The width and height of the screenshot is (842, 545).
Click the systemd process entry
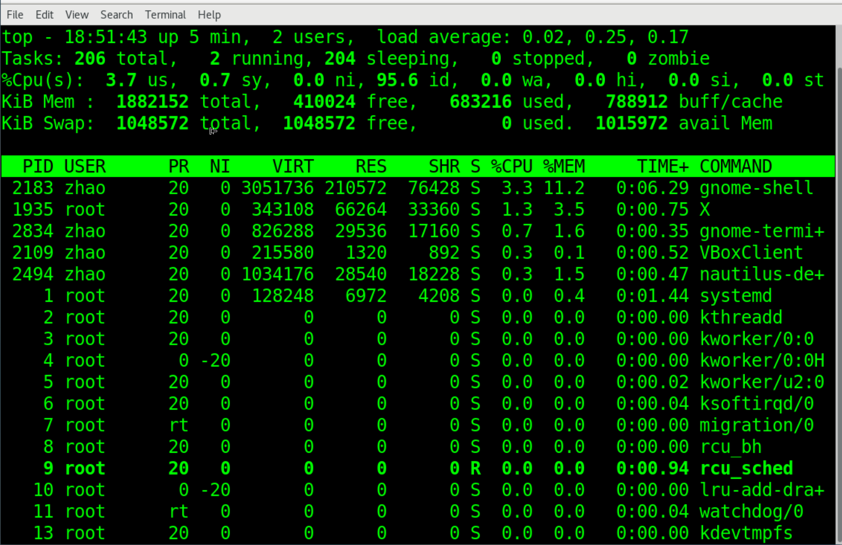point(736,296)
